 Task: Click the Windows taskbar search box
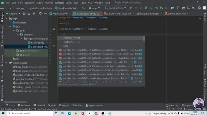click(29, 113)
